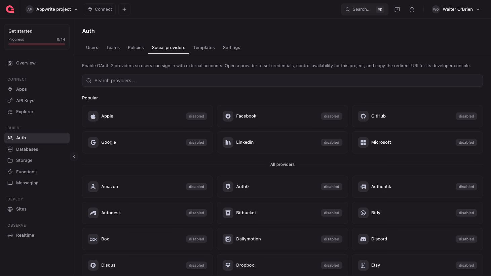Image resolution: width=491 pixels, height=276 pixels.
Task: Click the Etsy provider icon
Action: (x=363, y=265)
